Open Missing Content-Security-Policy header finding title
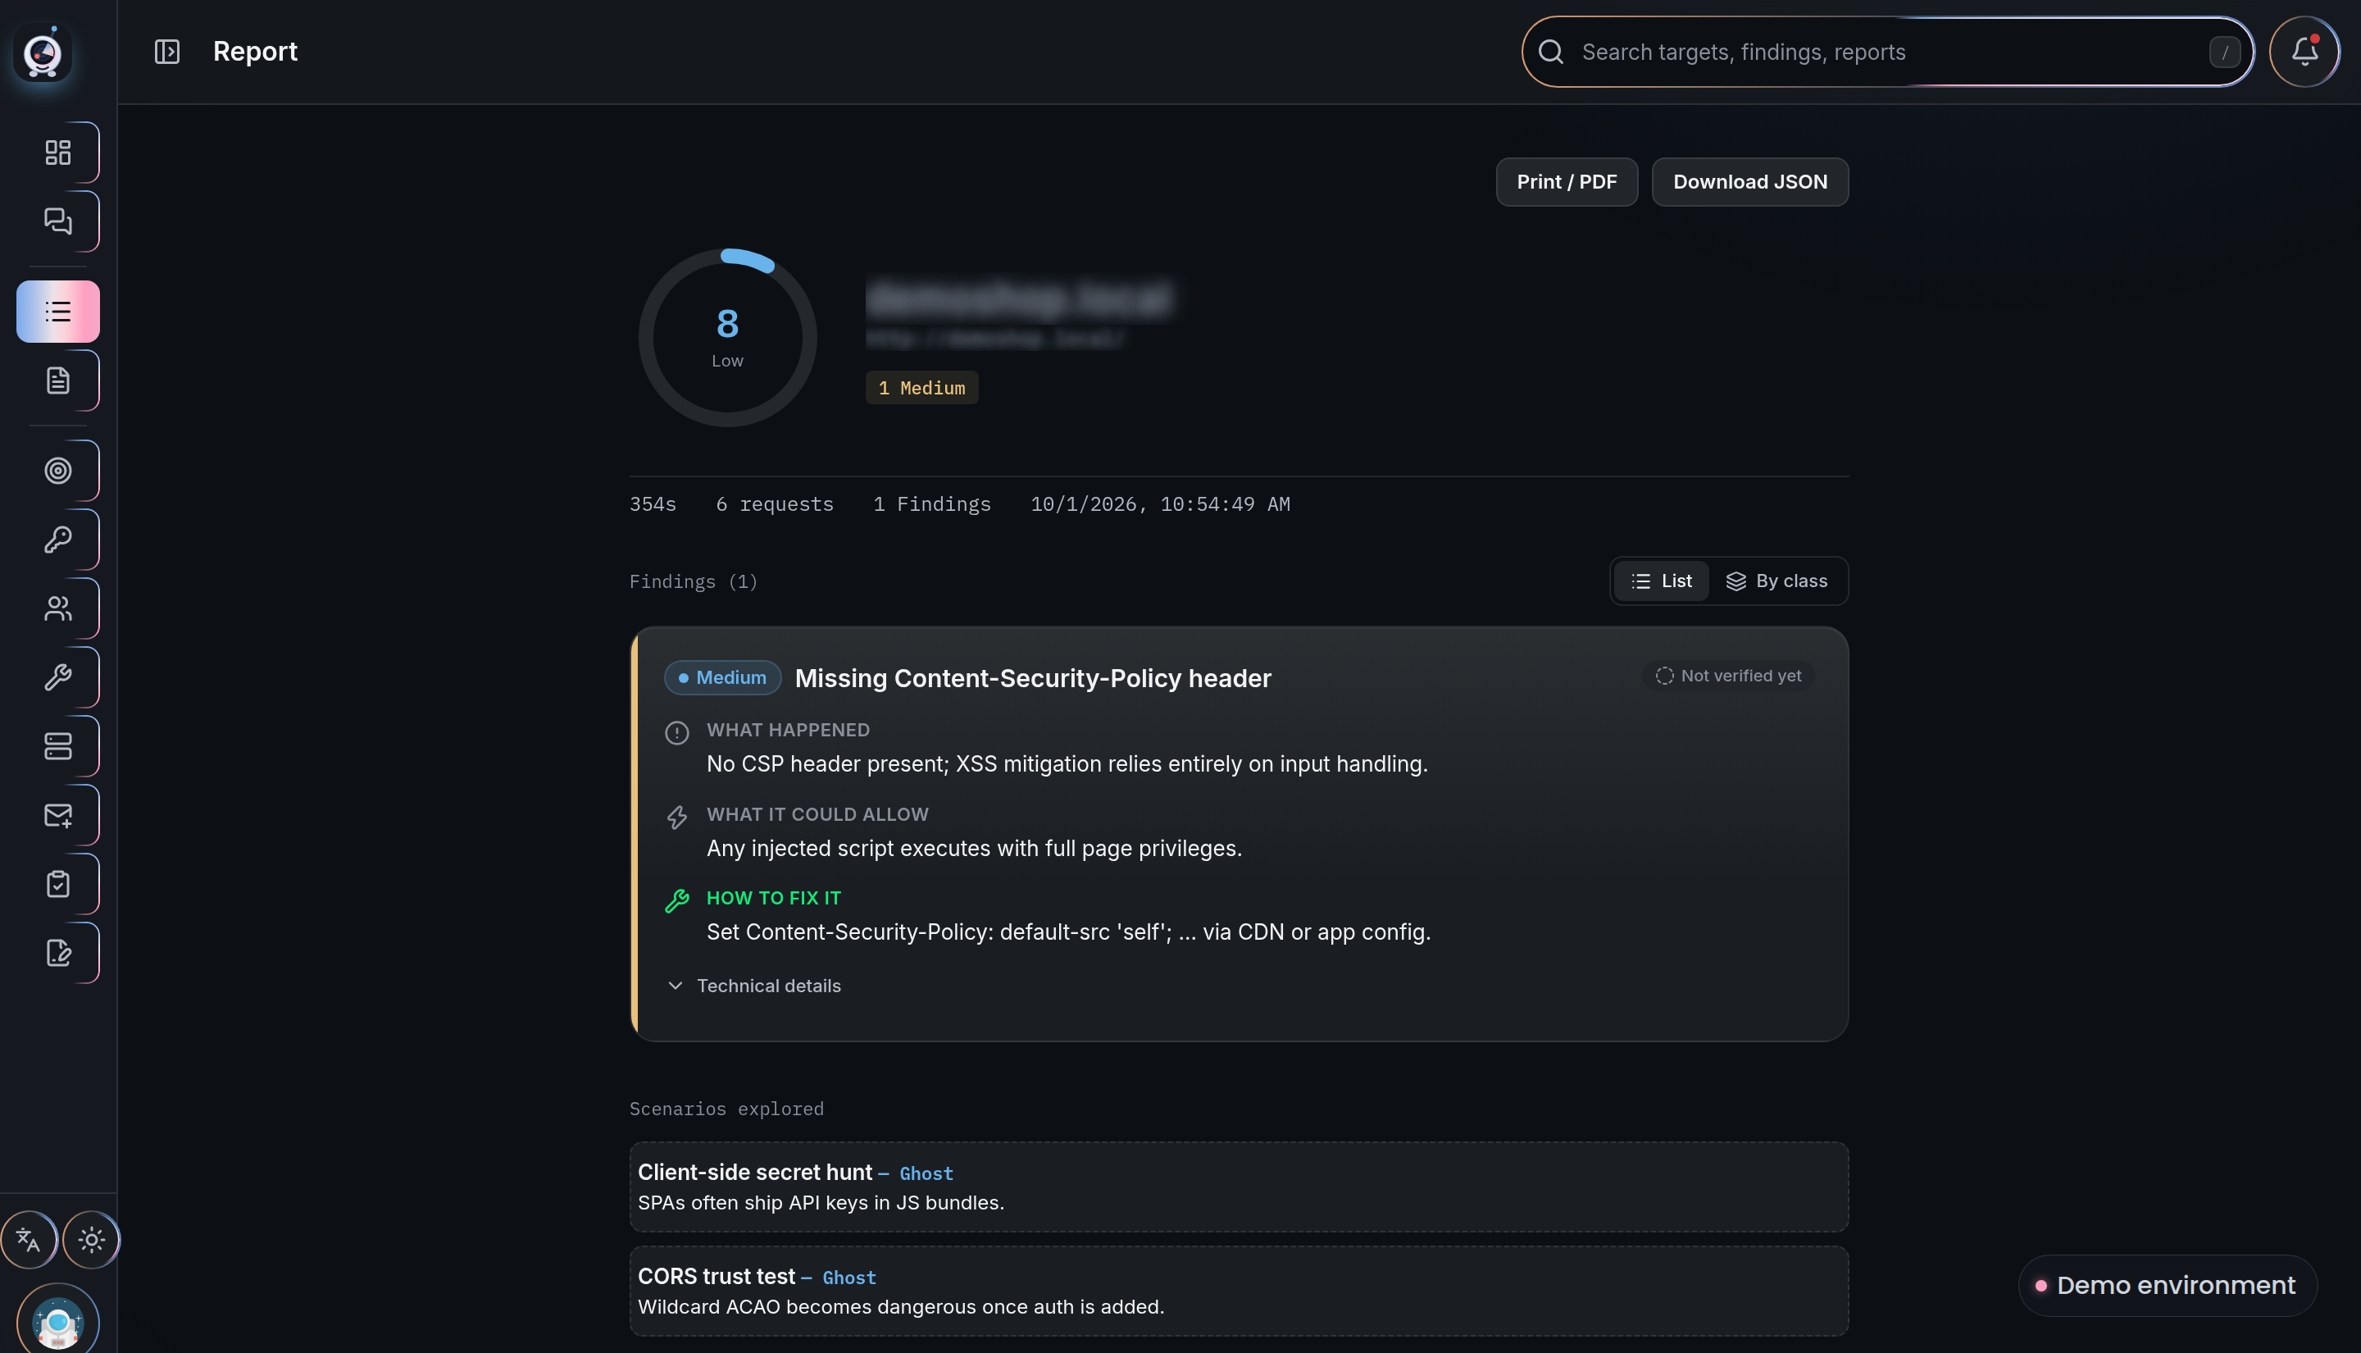The width and height of the screenshot is (2361, 1353). pos(1033,678)
